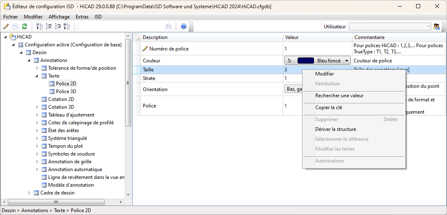Click the Description column header
447x215 pixels.
pos(212,37)
